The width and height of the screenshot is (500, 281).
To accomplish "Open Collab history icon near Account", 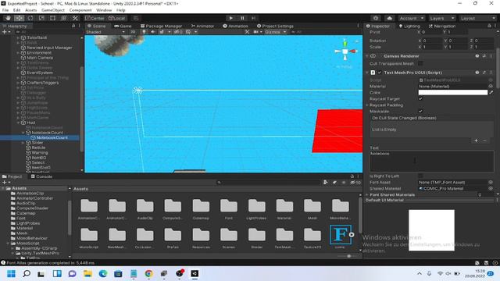I will tap(376, 18).
